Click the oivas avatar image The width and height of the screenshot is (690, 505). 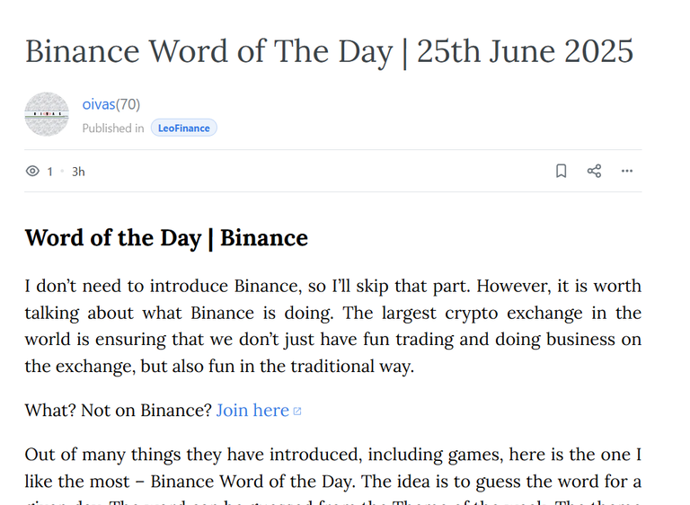pyautogui.click(x=47, y=114)
